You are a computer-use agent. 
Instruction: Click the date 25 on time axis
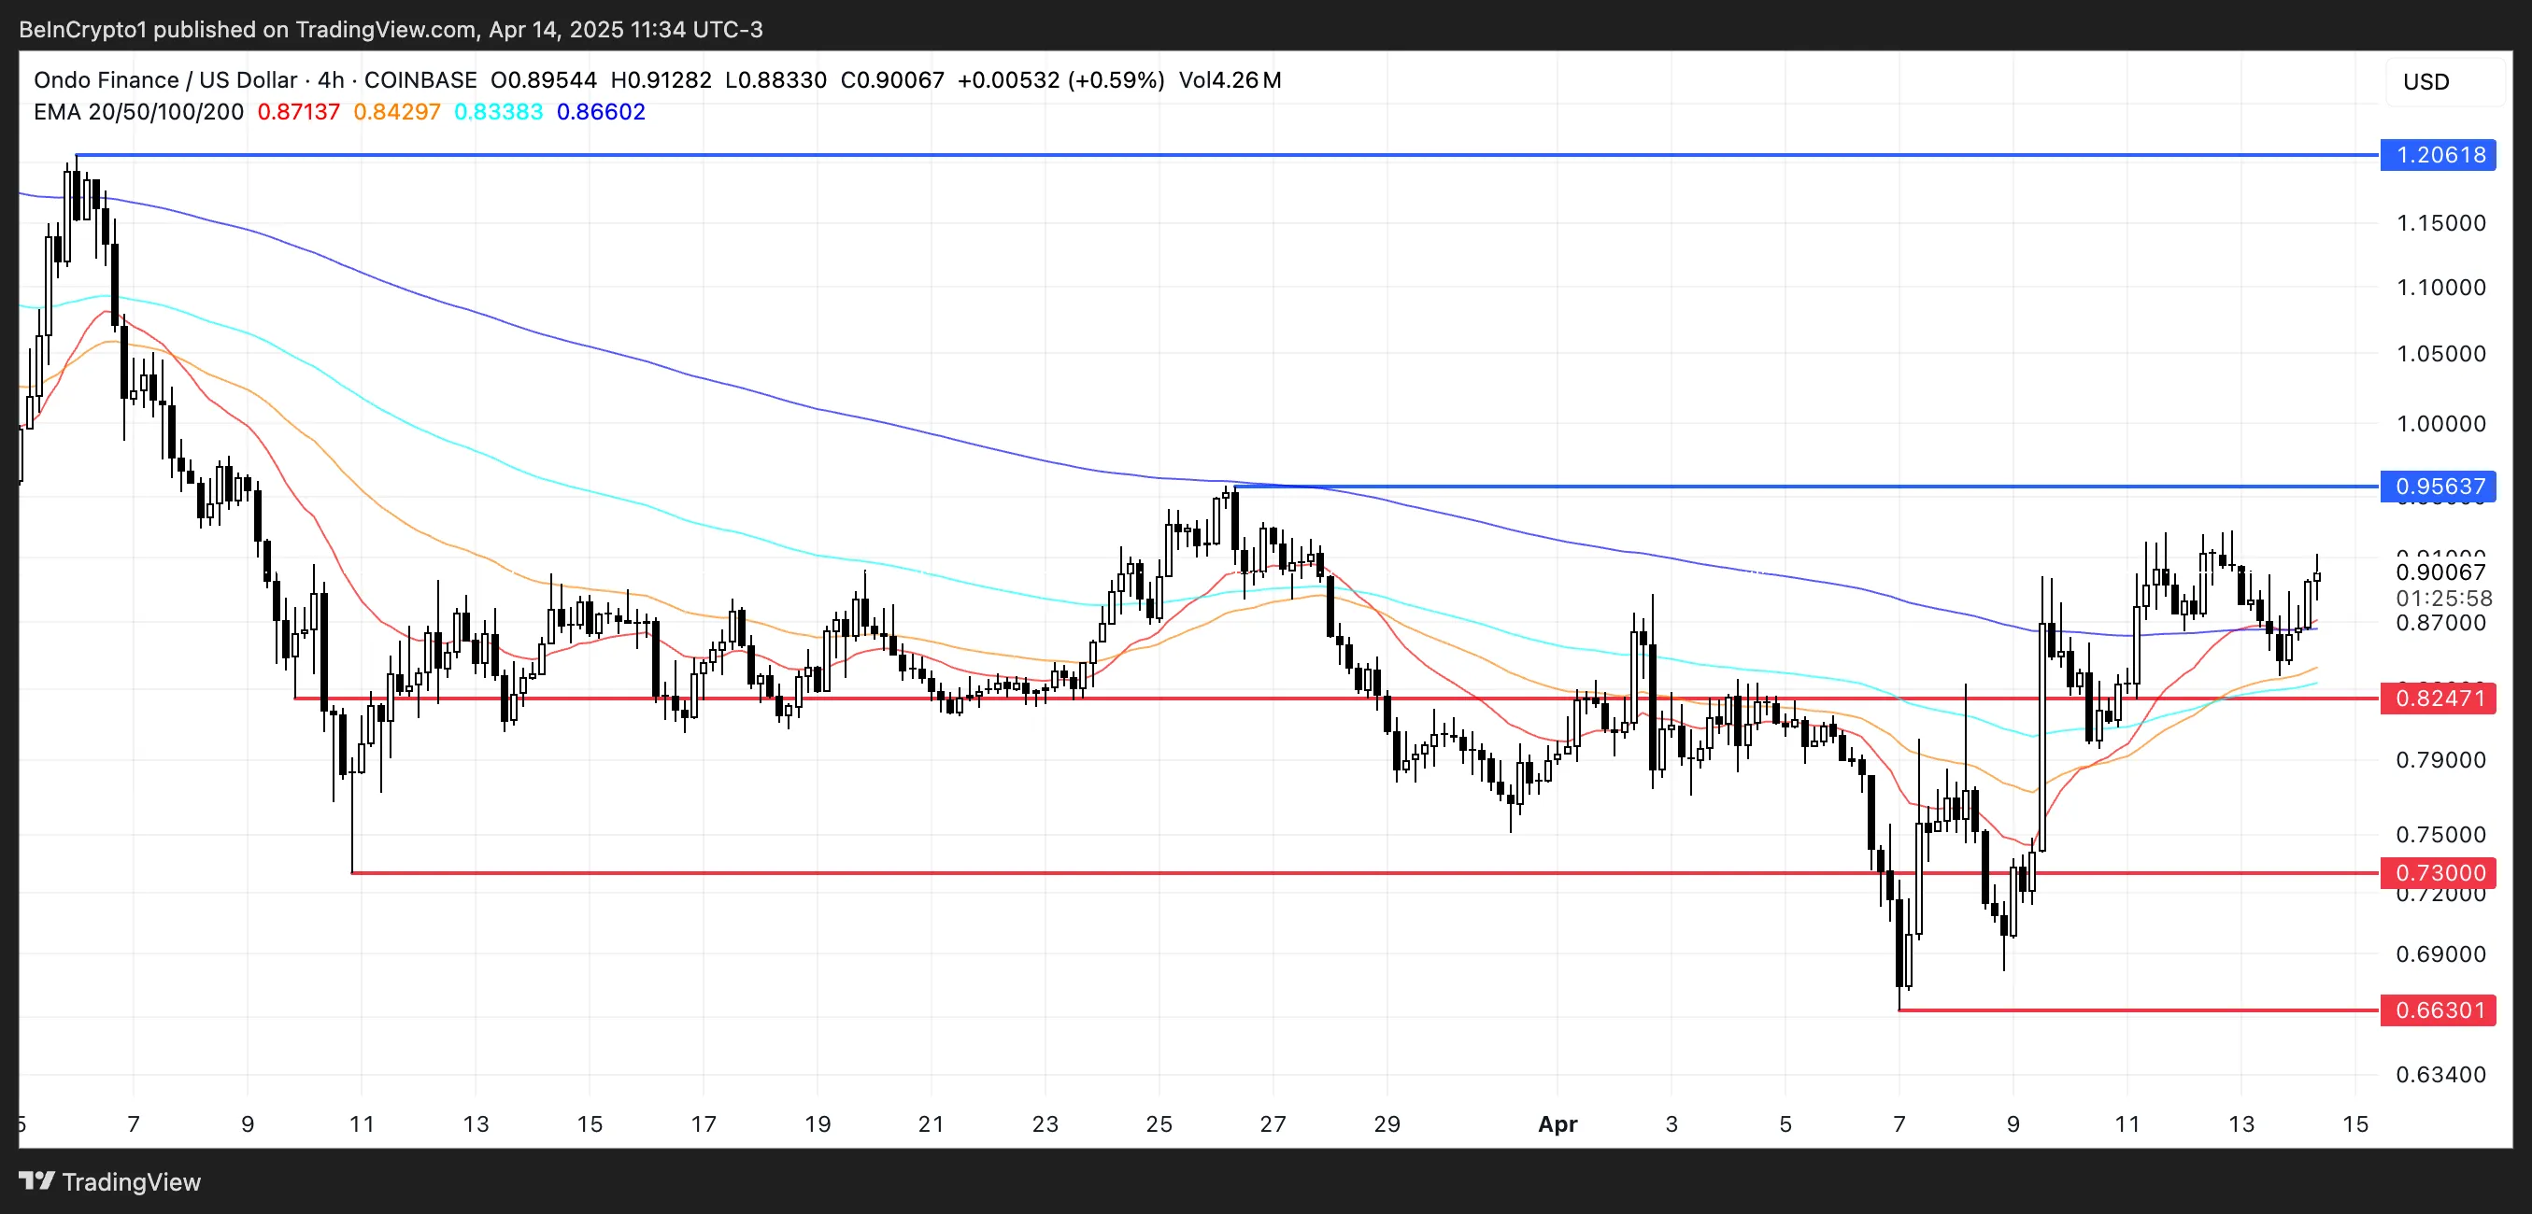pos(1159,1123)
